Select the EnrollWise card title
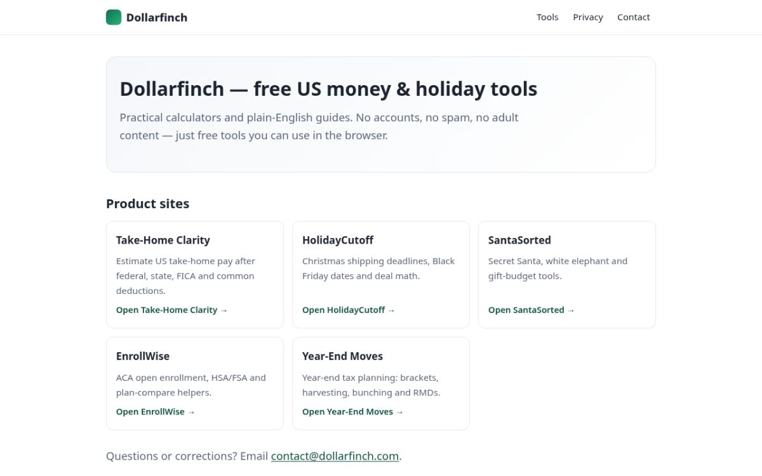Image resolution: width=762 pixels, height=476 pixels. click(x=143, y=356)
